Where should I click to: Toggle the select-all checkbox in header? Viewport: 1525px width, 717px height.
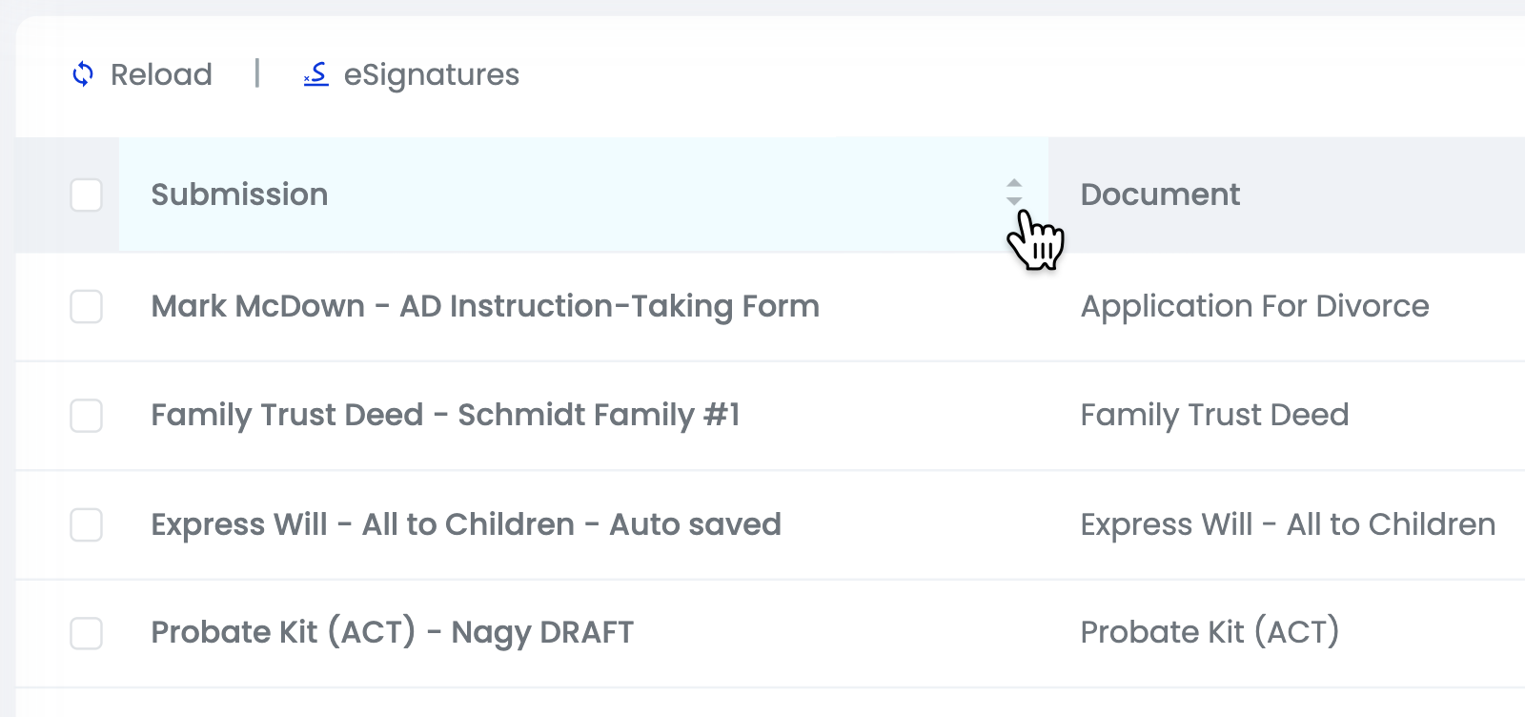pos(86,195)
